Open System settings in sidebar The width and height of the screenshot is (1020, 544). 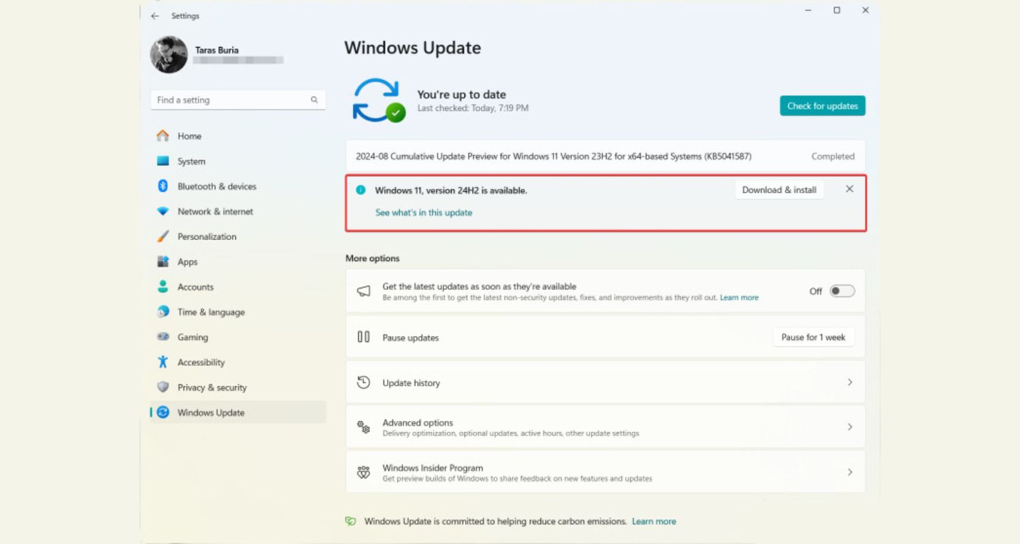[x=238, y=161]
